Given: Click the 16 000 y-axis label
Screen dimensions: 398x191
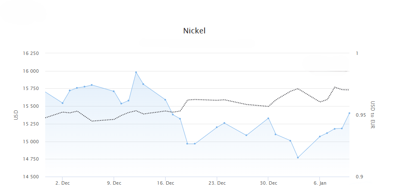Looking at the screenshot, I should [31, 71].
